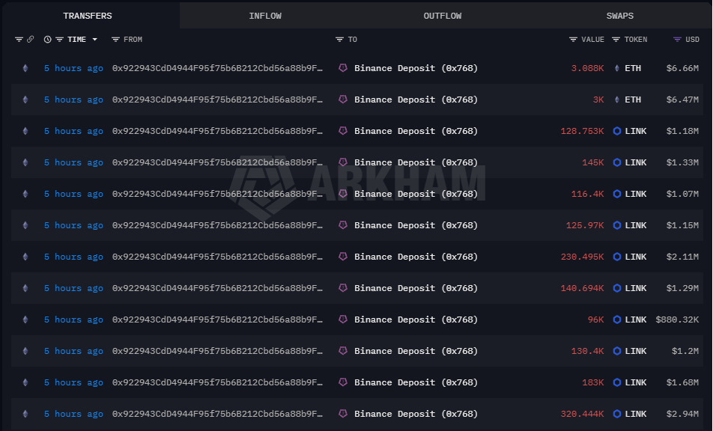Click Ethereum chain icon in 3K ETH row
713x431 pixels.
pyautogui.click(x=25, y=100)
